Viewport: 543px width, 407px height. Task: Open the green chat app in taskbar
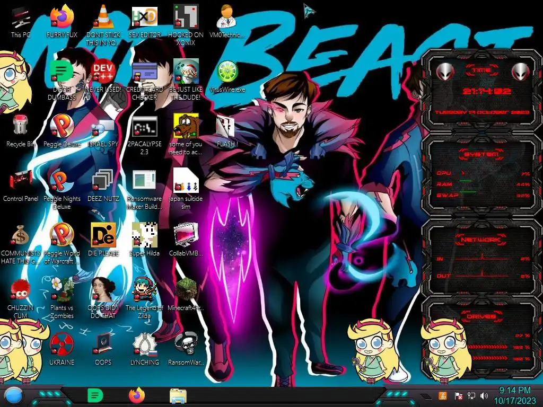[x=95, y=395]
